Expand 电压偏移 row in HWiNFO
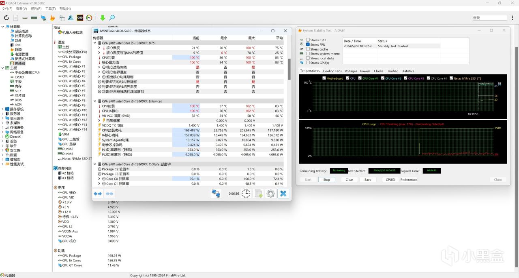The image size is (519, 278). 99,120
